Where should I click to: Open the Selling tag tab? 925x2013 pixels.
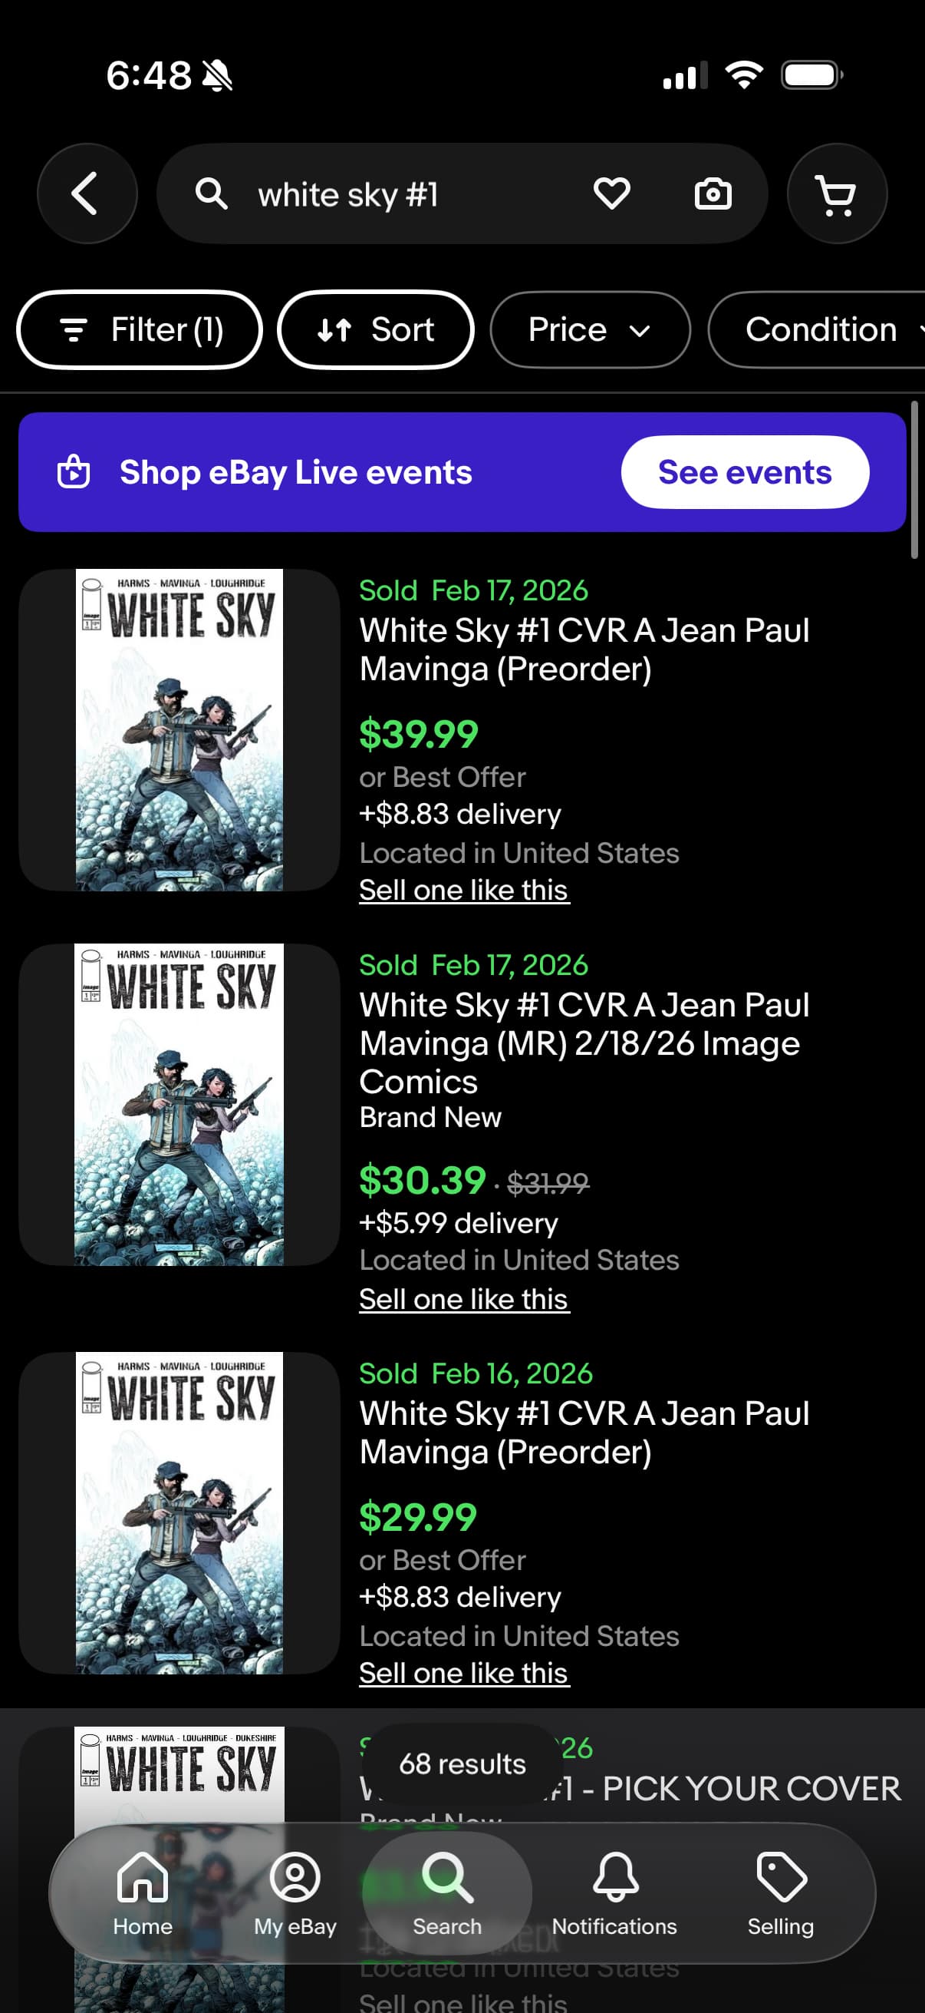click(781, 1892)
